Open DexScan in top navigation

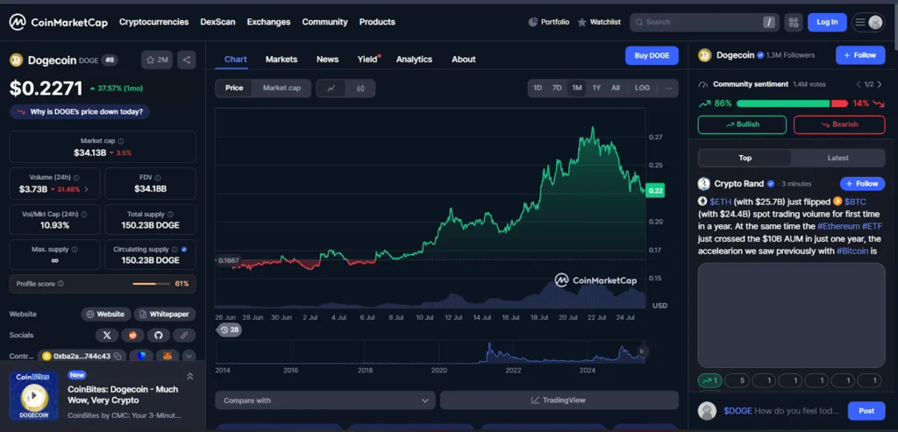[x=217, y=22]
